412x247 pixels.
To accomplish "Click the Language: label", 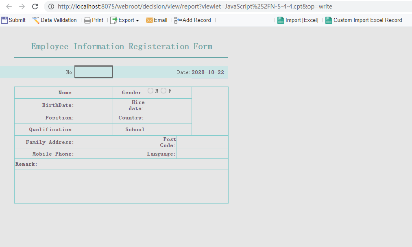I will tap(161, 154).
